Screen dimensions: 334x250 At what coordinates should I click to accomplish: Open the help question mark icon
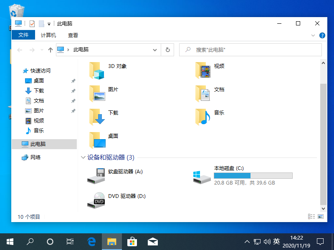pos(322,35)
